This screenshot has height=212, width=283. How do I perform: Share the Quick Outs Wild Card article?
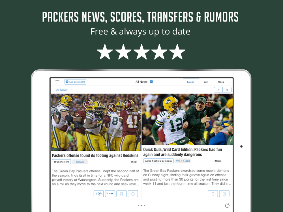pyautogui.click(x=224, y=194)
